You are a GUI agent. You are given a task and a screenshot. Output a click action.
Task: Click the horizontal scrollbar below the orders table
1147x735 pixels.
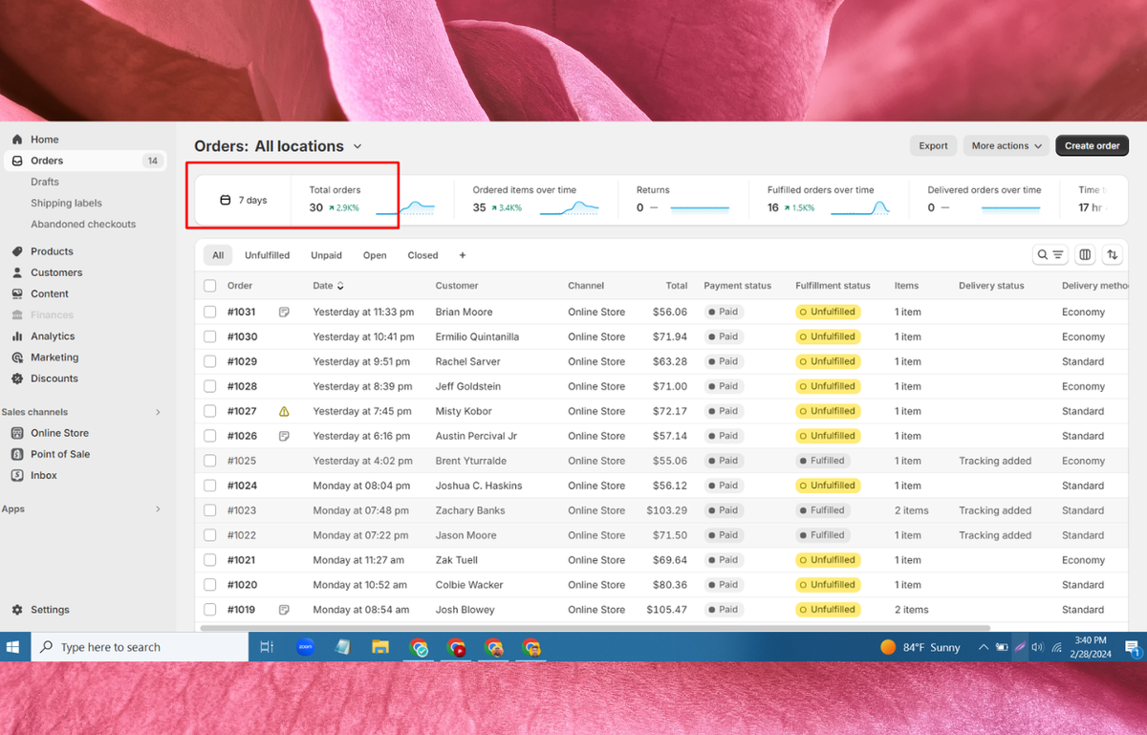tap(595, 628)
